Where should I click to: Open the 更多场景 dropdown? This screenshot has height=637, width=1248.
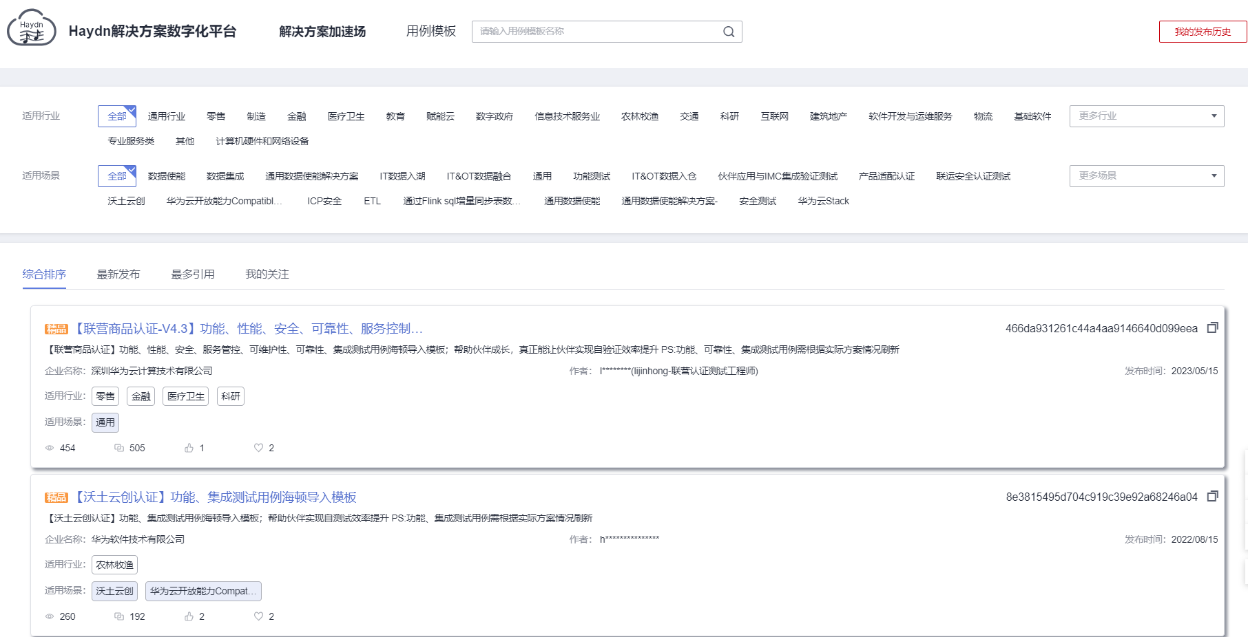coord(1147,176)
